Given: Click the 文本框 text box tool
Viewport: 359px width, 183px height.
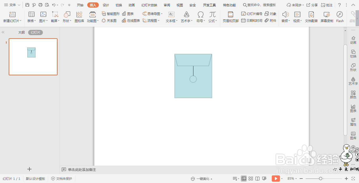Looking at the screenshot, I should click(172, 17).
